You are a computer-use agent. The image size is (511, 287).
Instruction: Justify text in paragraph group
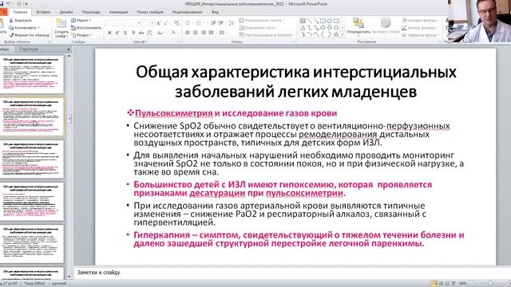tap(211, 33)
